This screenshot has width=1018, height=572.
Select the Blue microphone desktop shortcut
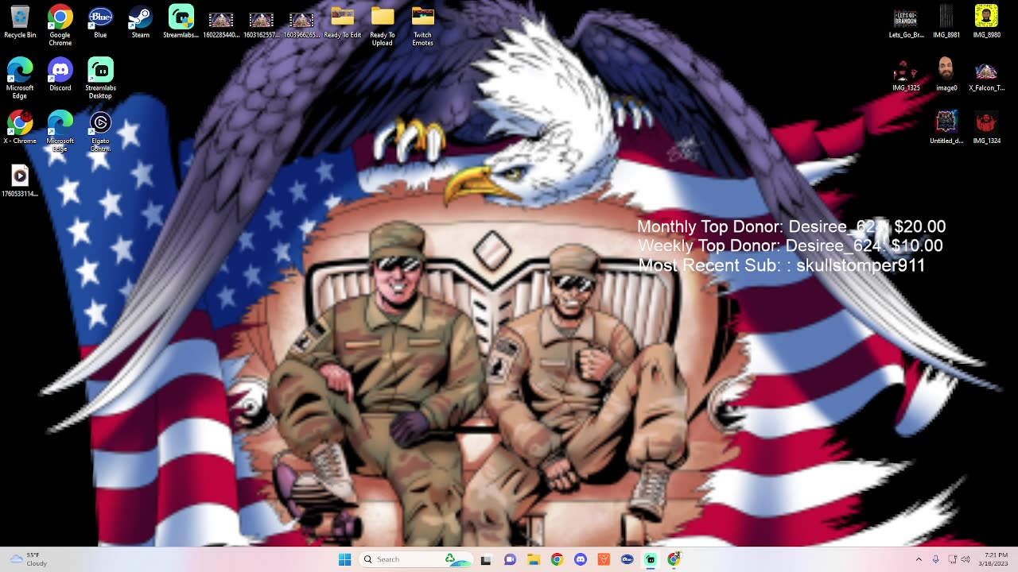(x=100, y=22)
